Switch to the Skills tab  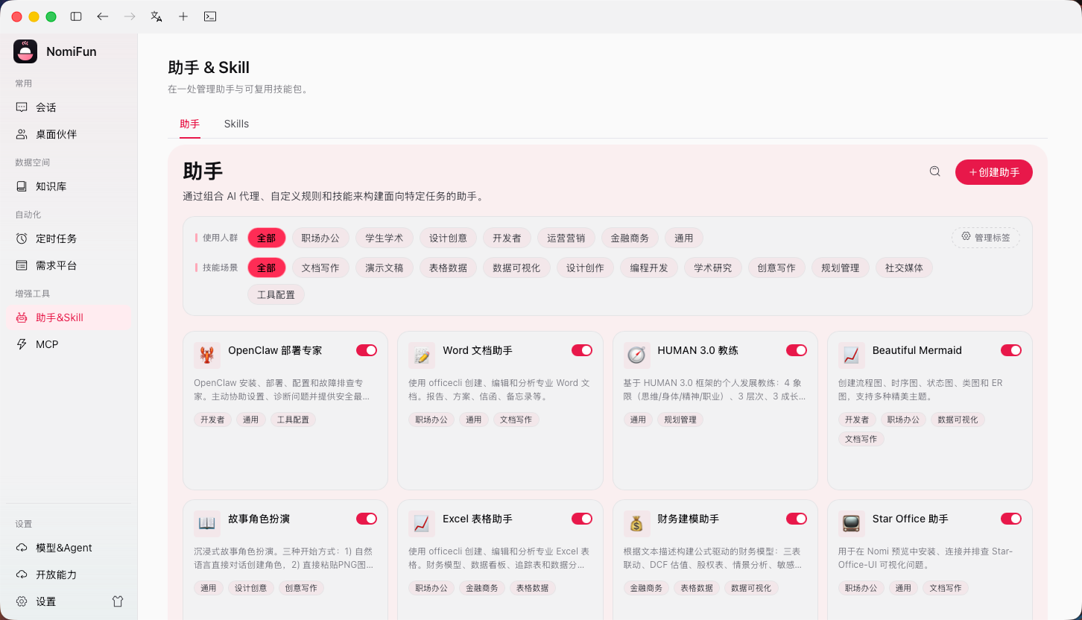pos(236,124)
